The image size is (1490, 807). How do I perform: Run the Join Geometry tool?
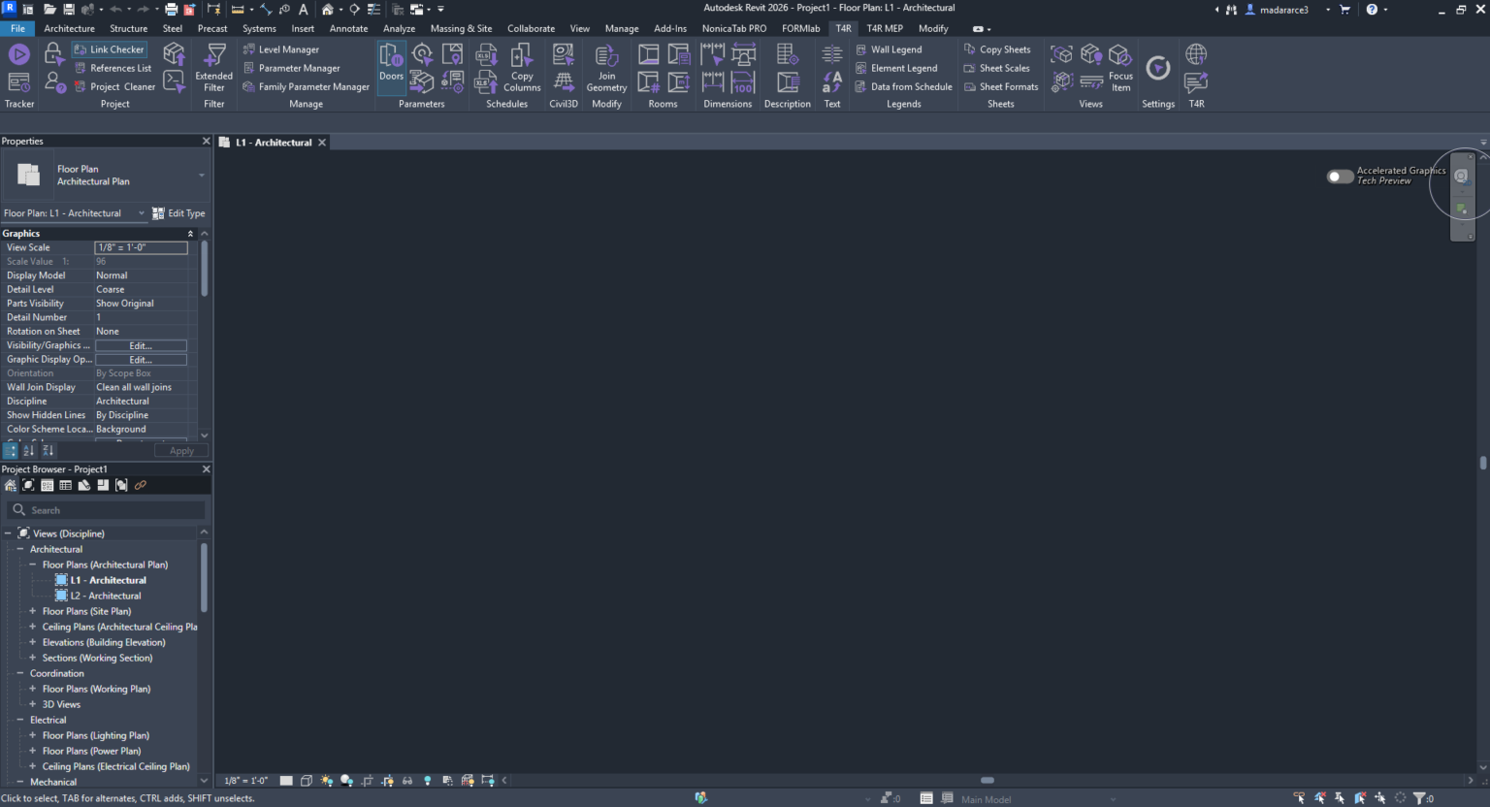click(x=606, y=67)
